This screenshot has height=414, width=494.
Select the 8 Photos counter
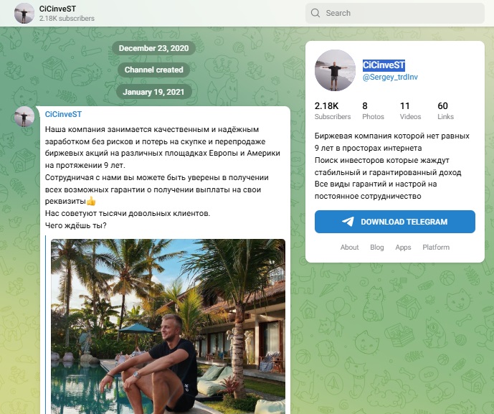pyautogui.click(x=373, y=110)
